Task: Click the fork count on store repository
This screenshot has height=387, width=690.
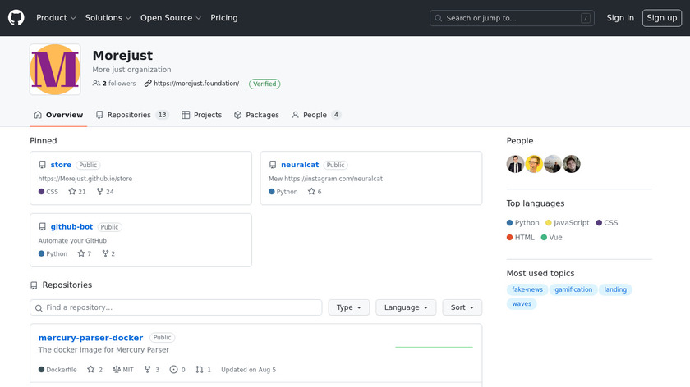Action: 105,192
